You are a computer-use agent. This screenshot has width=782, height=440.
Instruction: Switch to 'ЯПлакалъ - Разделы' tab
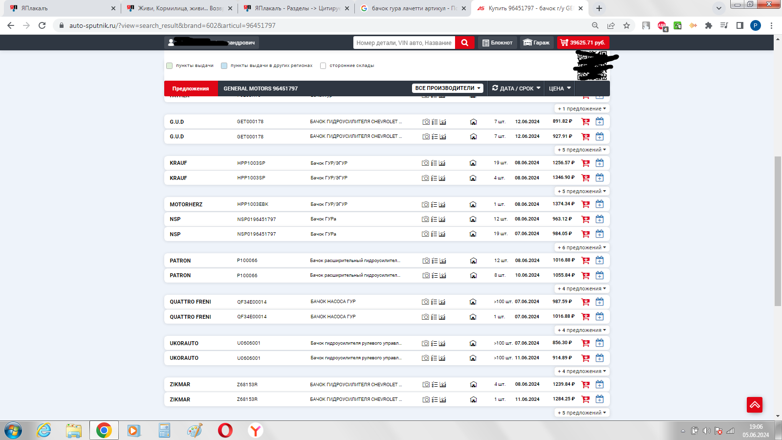(x=296, y=8)
